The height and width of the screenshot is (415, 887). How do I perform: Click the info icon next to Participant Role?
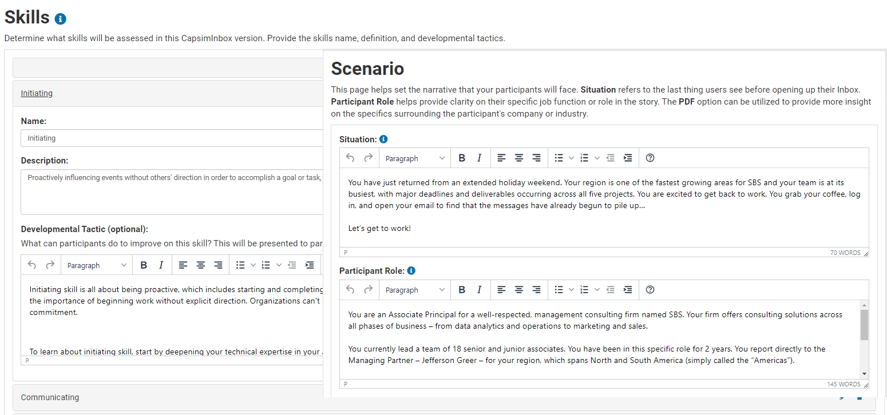click(411, 271)
